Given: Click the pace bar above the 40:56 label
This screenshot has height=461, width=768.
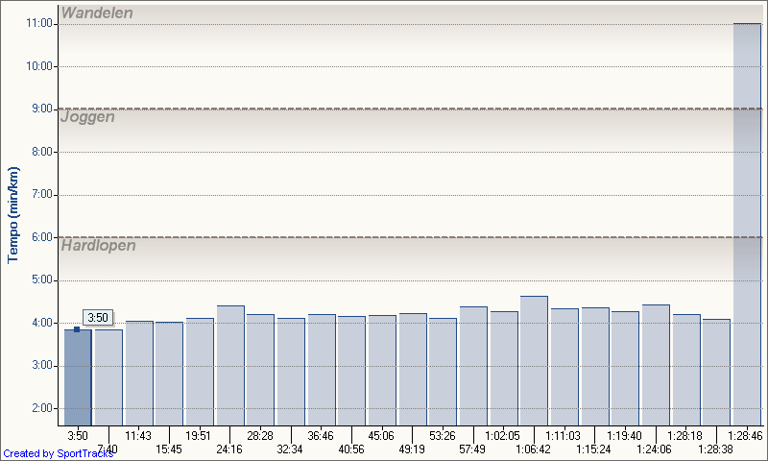Looking at the screenshot, I should (x=351, y=371).
